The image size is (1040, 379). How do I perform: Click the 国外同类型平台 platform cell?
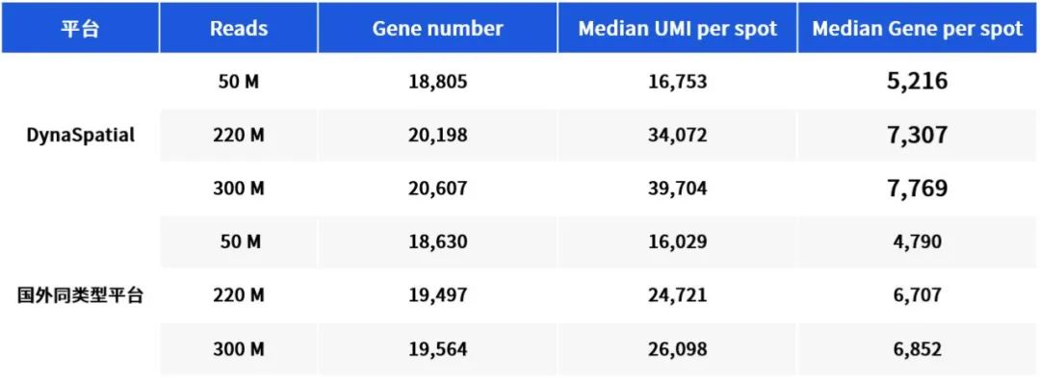80,295
